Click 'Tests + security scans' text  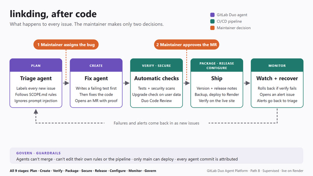point(156,88)
